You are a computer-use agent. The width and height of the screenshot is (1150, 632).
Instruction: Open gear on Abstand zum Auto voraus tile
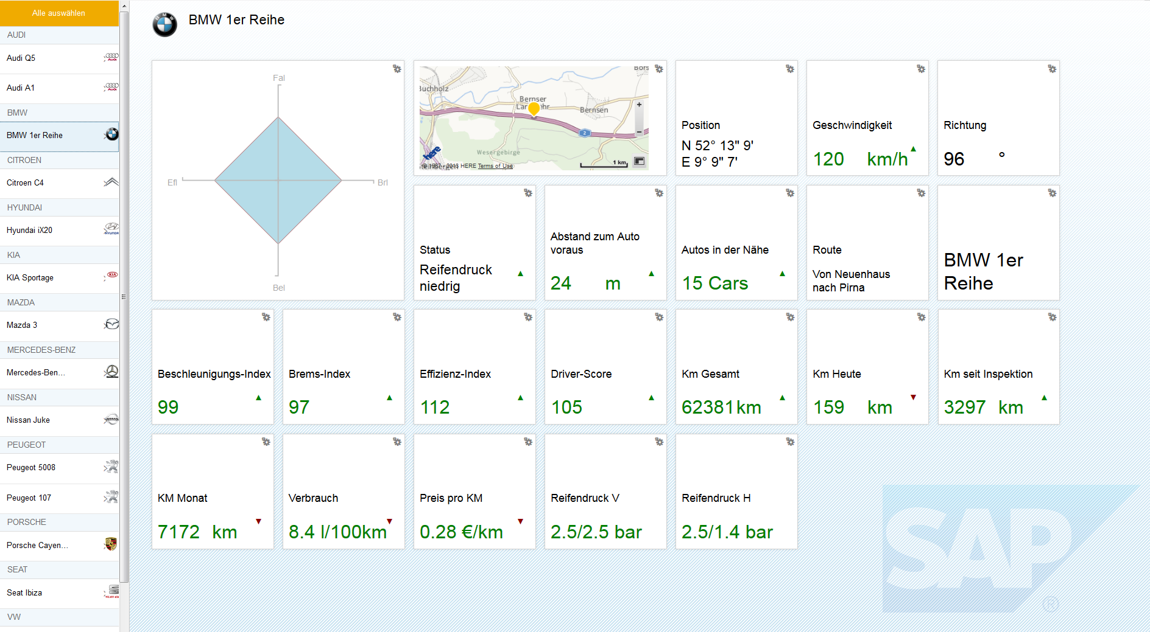659,193
